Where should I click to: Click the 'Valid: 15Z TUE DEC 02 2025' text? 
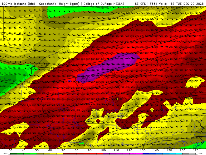pos(181,4)
